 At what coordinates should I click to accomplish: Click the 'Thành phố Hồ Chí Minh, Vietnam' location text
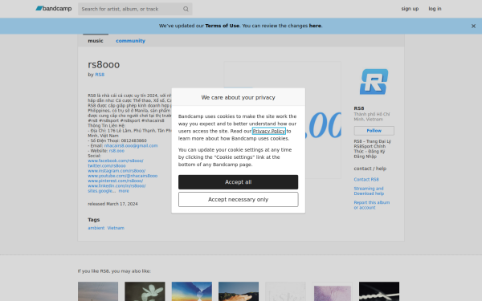372,116
